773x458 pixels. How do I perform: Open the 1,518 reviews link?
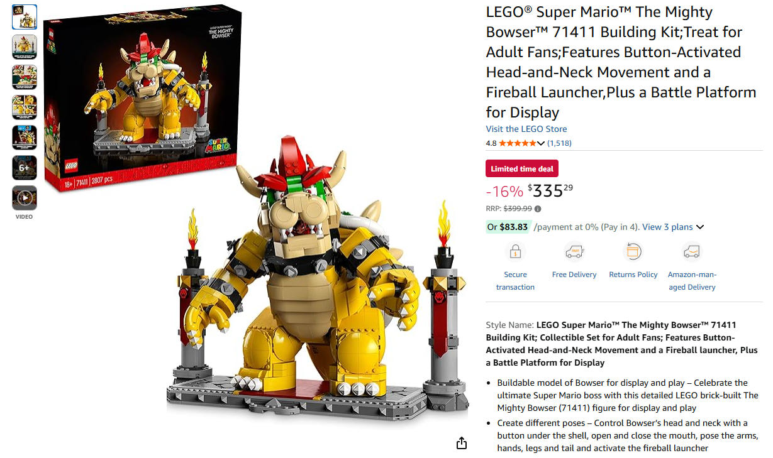click(x=559, y=143)
